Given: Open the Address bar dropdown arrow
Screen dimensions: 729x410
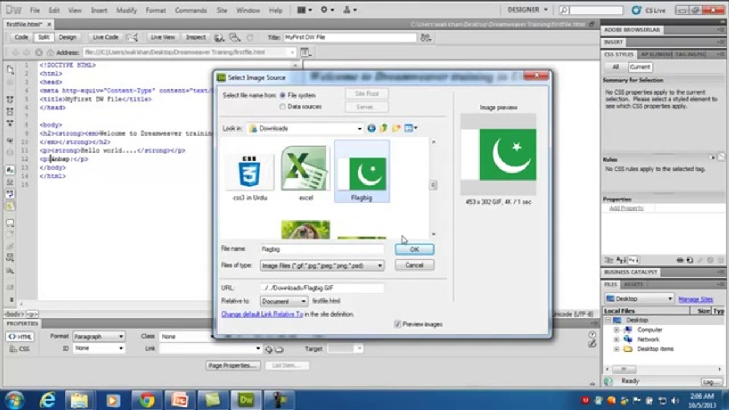Looking at the screenshot, I should 292,52.
